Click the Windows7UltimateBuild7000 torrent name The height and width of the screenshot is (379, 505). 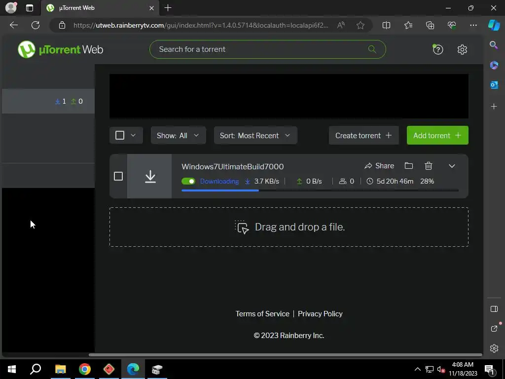click(233, 167)
